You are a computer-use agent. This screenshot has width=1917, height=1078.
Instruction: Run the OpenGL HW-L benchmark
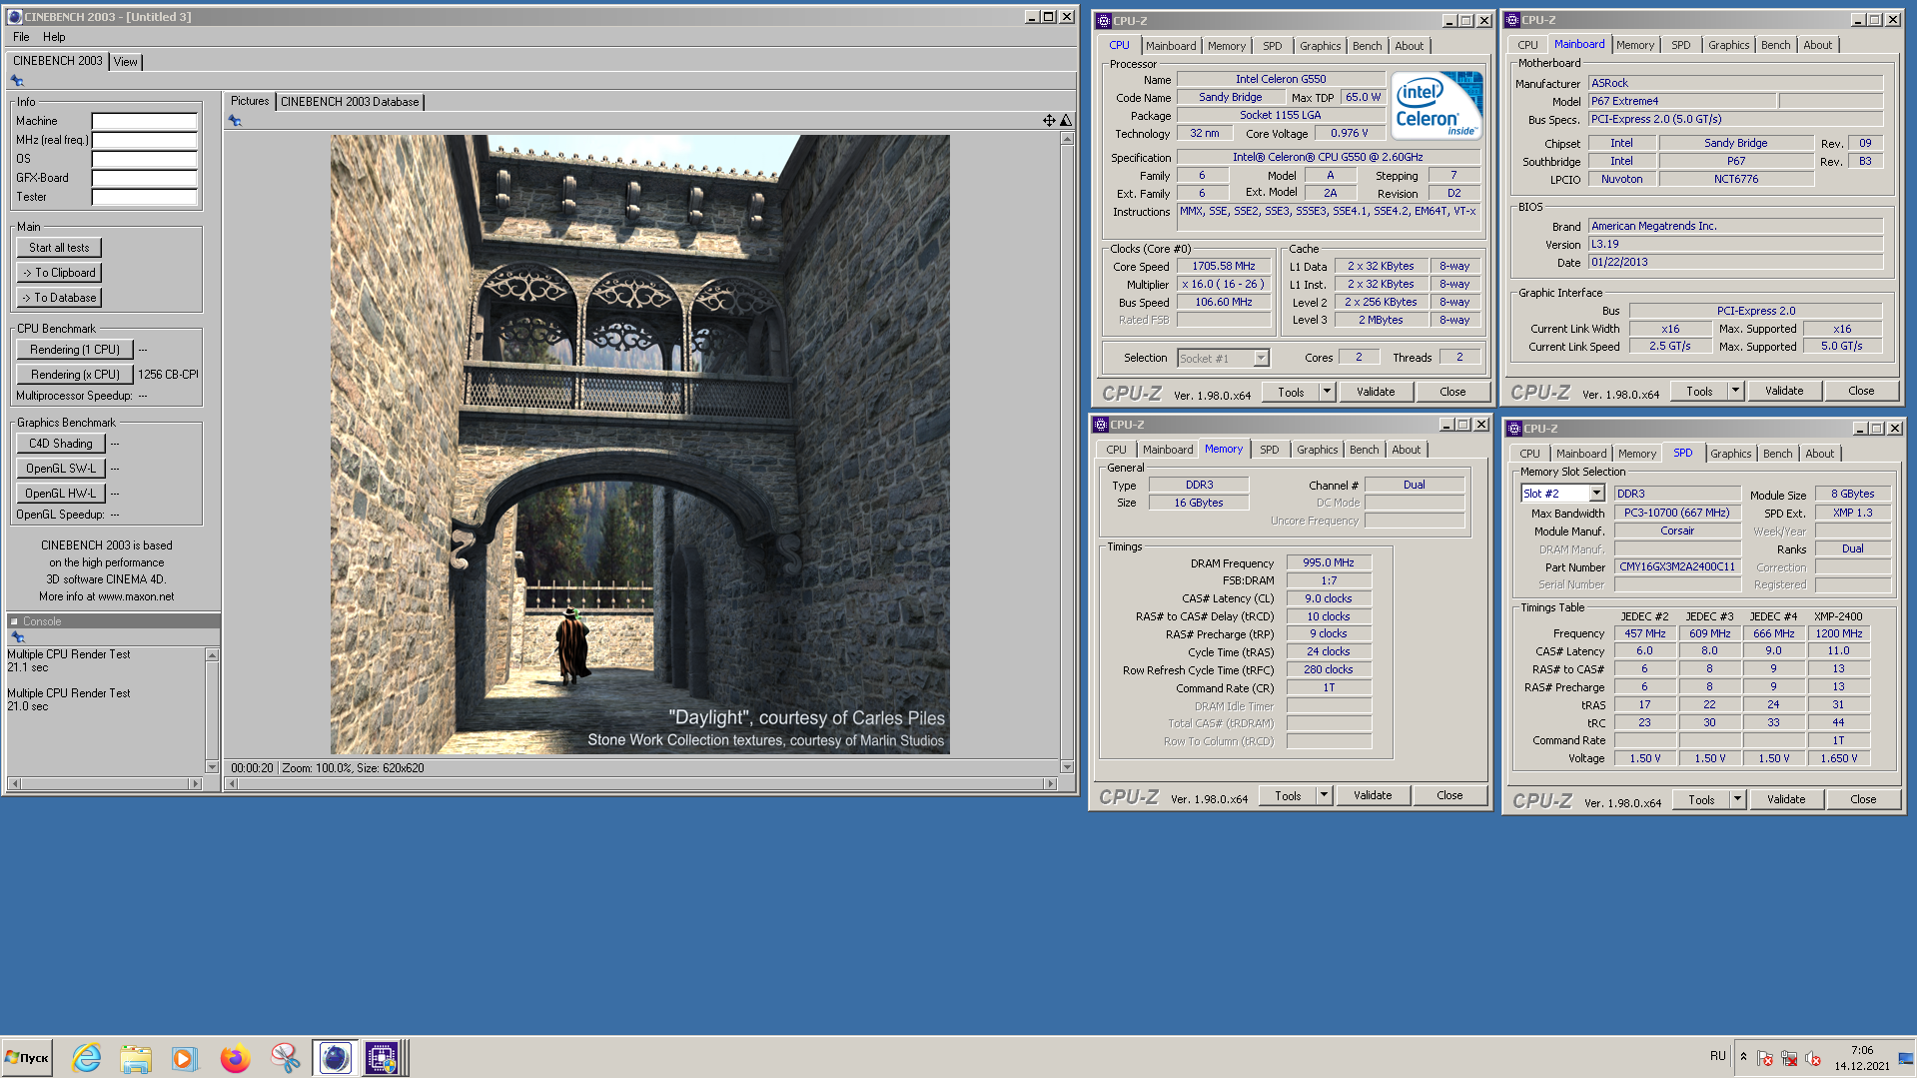pyautogui.click(x=61, y=494)
